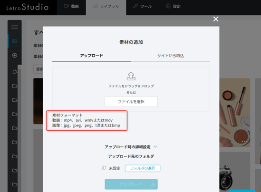Click the three-dots icon on cosmetics thumbnail
The image size is (261, 192).
pos(244,141)
